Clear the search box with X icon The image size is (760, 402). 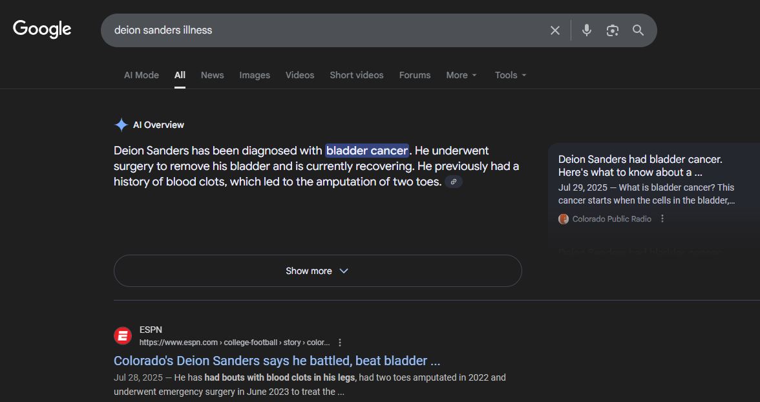[555, 30]
